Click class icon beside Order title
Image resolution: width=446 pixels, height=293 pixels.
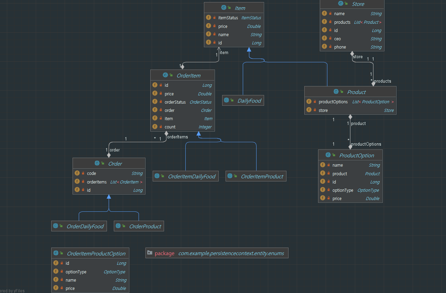coord(97,163)
